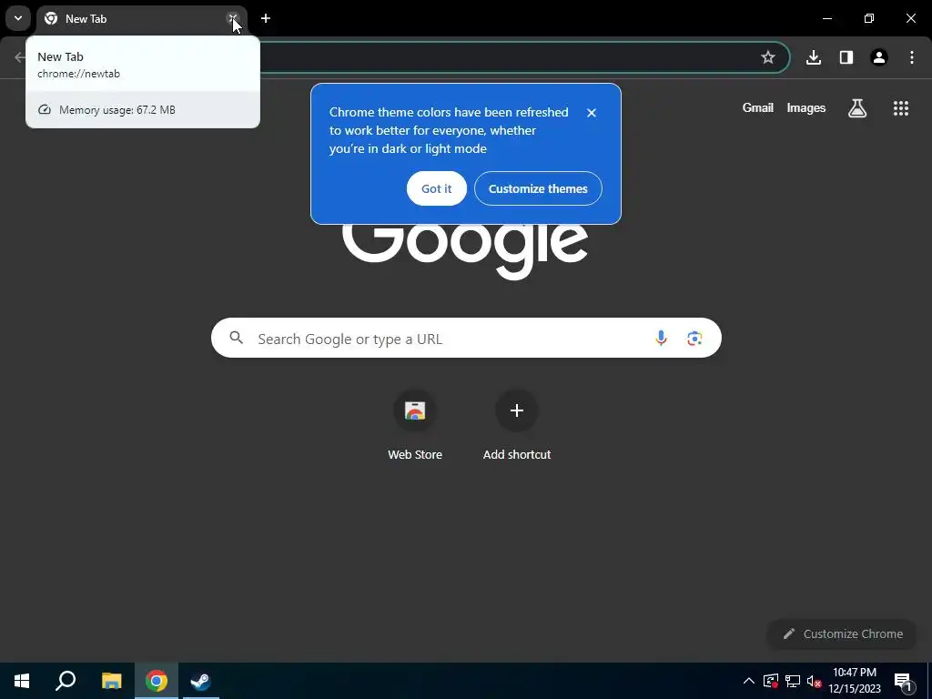The width and height of the screenshot is (932, 699).
Task: Open the Gmail link
Action: (758, 107)
